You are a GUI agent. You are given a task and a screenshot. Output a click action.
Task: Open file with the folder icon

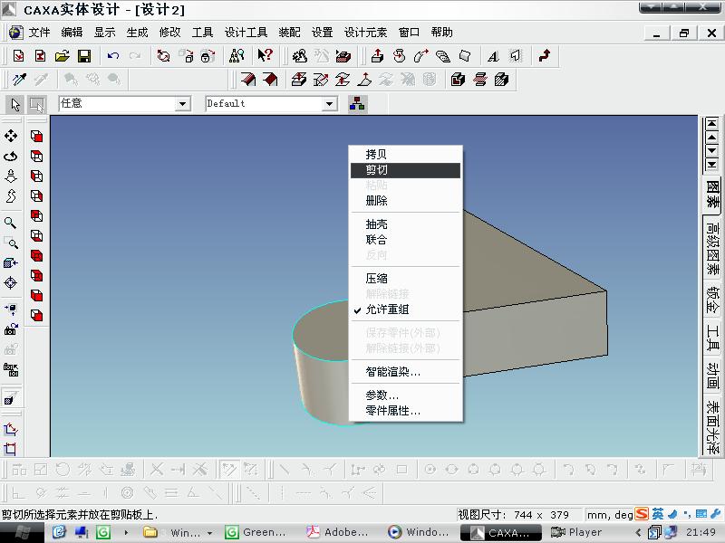(63, 56)
